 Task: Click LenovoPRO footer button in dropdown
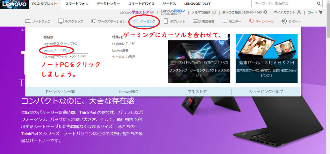click(x=128, y=91)
